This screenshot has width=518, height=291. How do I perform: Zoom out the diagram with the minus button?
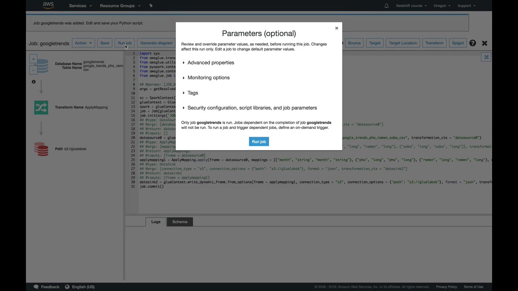pyautogui.click(x=34, y=70)
